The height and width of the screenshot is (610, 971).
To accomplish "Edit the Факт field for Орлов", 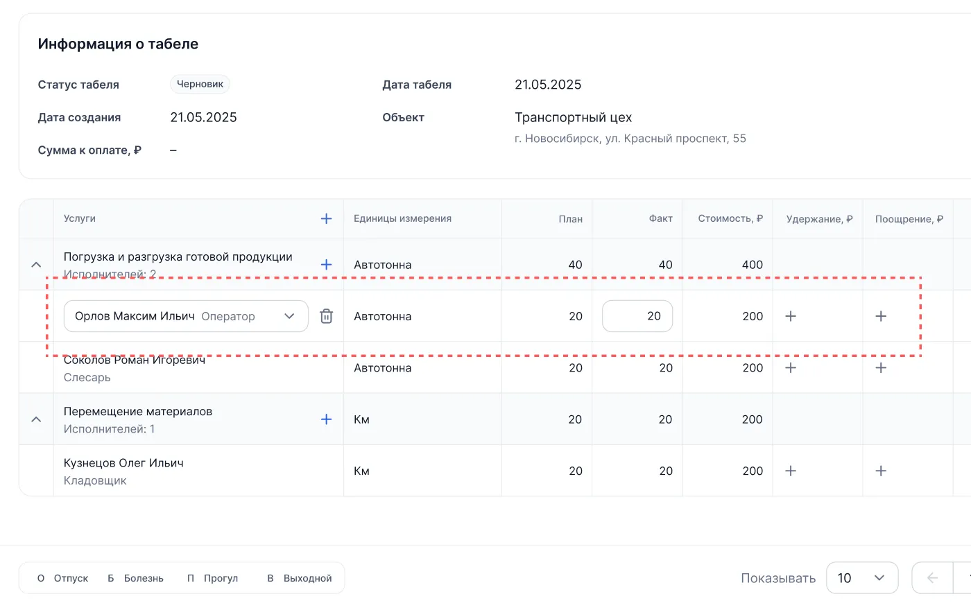I will click(637, 316).
